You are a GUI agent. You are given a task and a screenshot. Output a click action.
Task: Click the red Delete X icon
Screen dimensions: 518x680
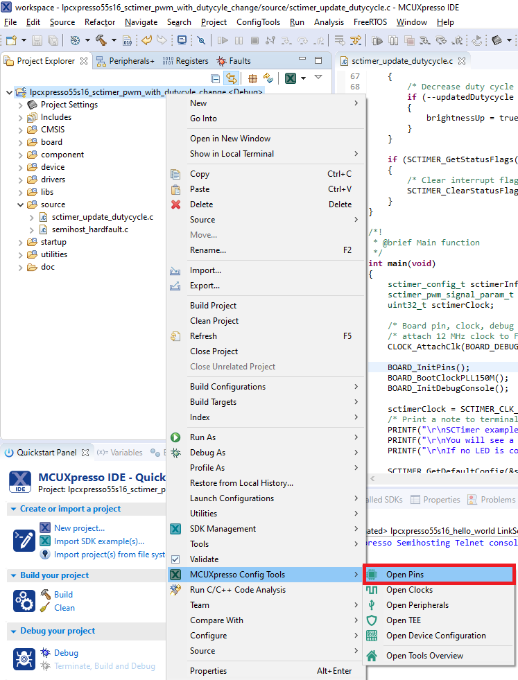(176, 204)
